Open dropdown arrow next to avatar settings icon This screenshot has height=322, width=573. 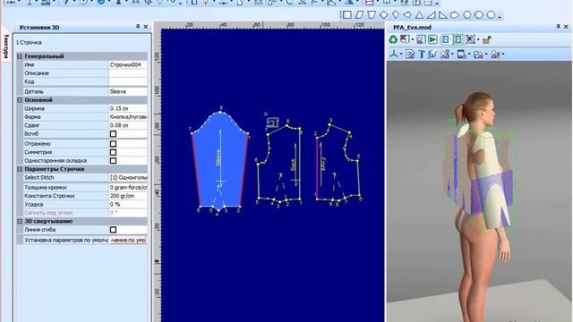(x=503, y=55)
